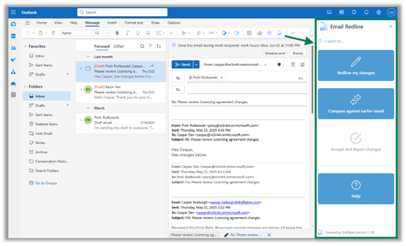Open the app launcher waffle icon
The height and width of the screenshot is (246, 406).
coord(13,12)
